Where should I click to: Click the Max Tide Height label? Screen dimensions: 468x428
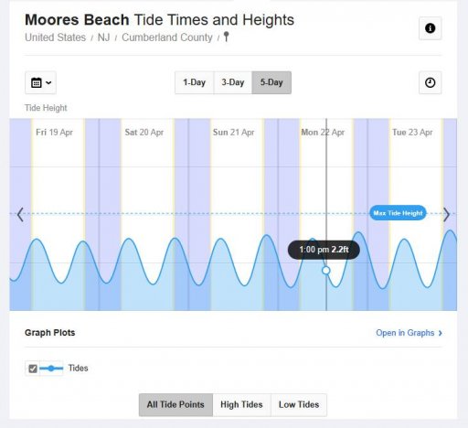tap(398, 213)
